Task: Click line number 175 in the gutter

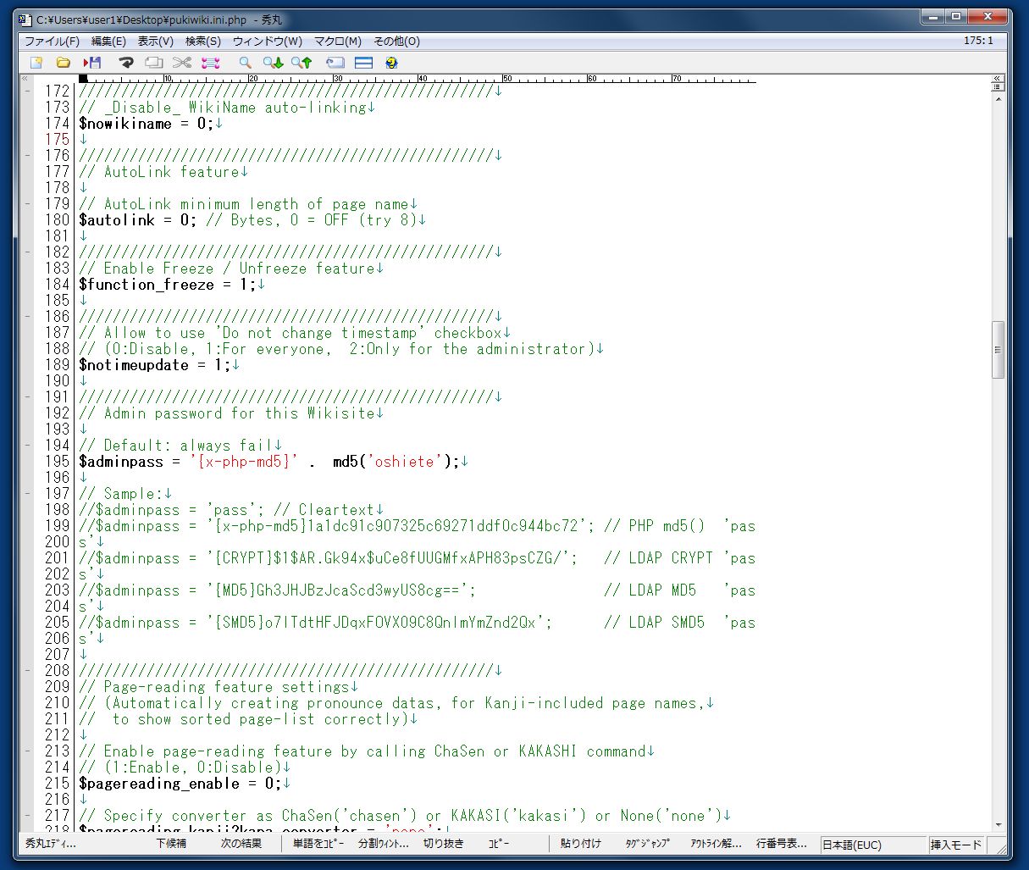Action: click(58, 139)
